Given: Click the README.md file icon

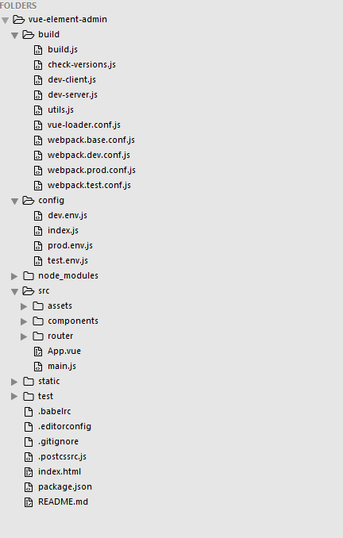Looking at the screenshot, I should point(29,502).
